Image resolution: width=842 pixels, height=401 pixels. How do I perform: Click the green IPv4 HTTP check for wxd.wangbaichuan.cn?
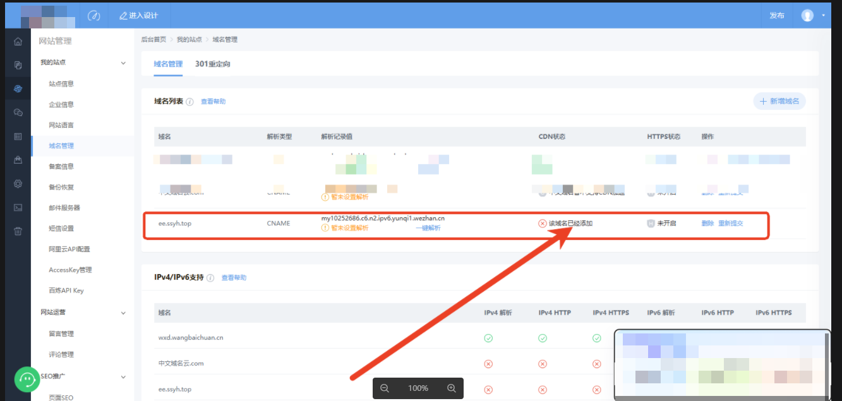coord(543,338)
